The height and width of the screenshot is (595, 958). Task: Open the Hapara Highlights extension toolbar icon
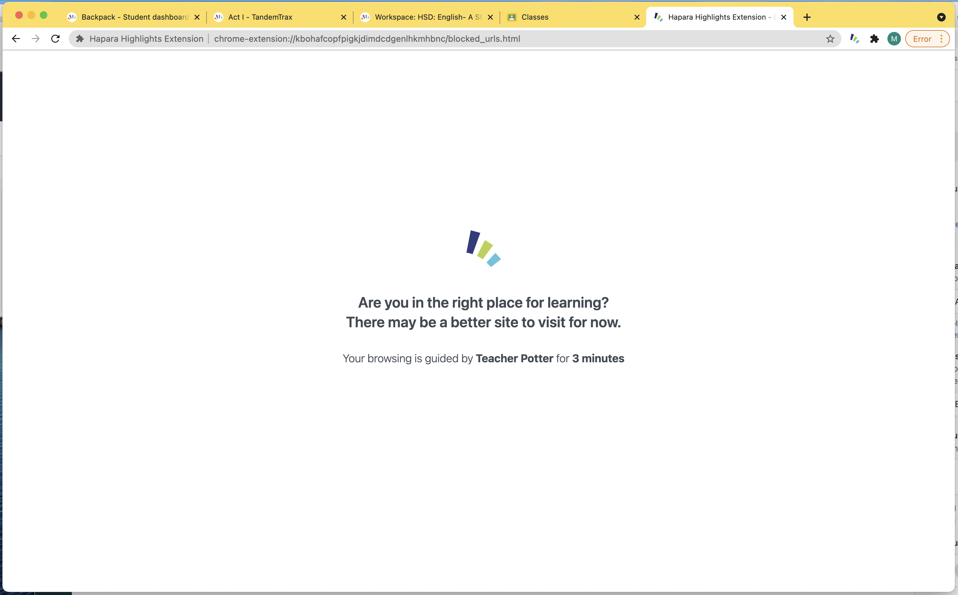point(854,39)
